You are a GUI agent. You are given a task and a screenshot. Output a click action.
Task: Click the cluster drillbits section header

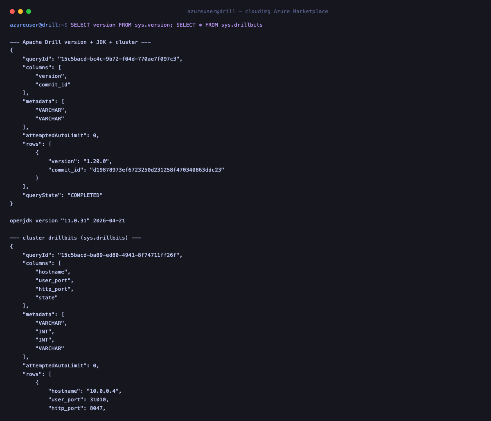(75, 238)
